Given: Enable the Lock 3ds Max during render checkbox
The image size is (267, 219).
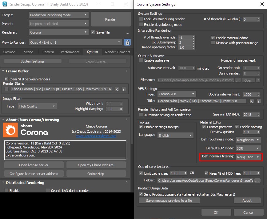Looking at the screenshot, I should point(141,19).
